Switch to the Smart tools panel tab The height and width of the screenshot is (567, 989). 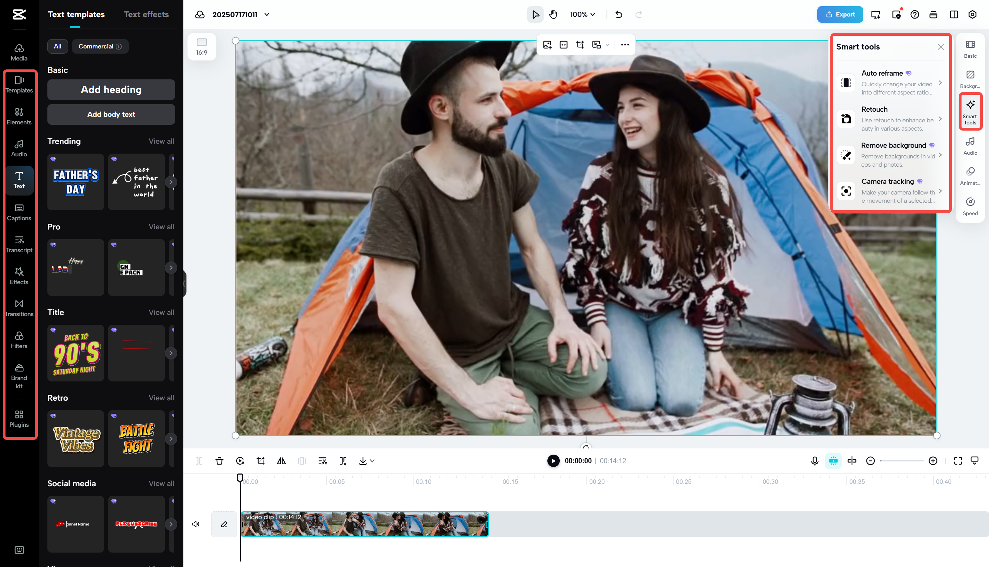pyautogui.click(x=970, y=111)
